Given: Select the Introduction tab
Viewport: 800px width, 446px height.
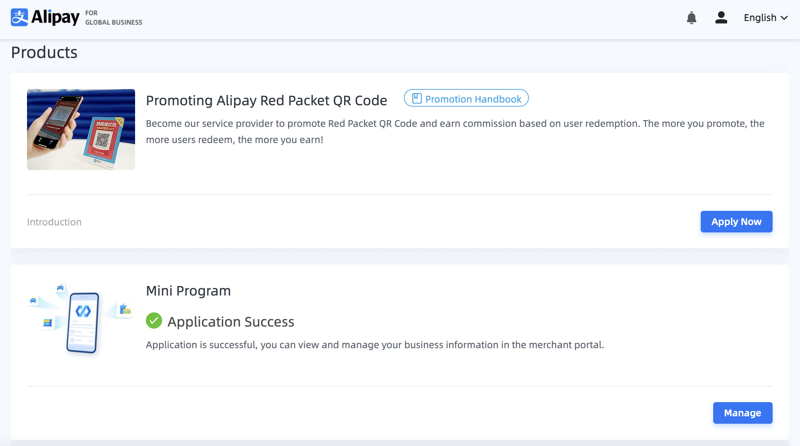Looking at the screenshot, I should point(54,222).
